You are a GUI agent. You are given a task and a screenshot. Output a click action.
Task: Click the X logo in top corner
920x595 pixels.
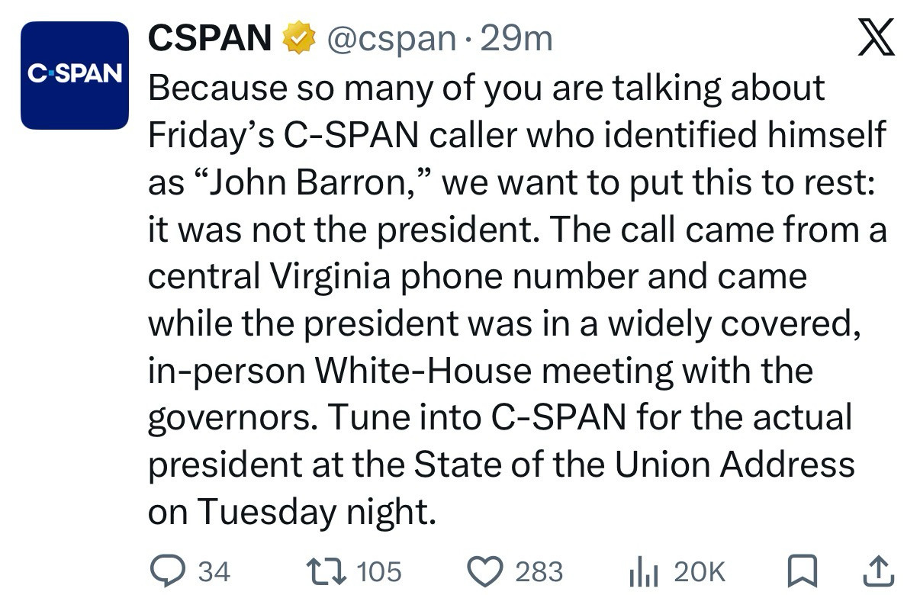pyautogui.click(x=875, y=38)
